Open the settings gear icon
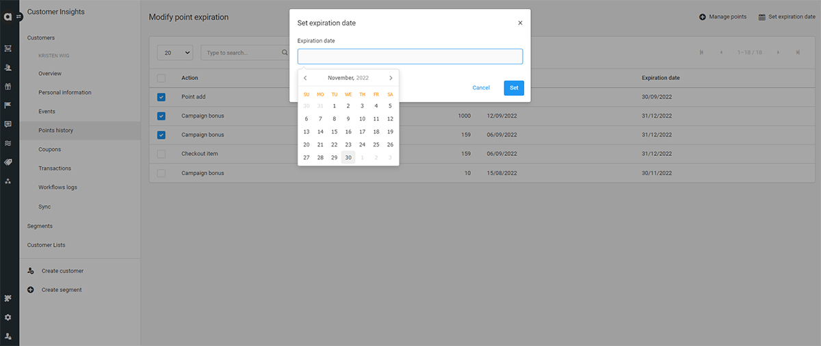The height and width of the screenshot is (346, 821). pyautogui.click(x=8, y=317)
